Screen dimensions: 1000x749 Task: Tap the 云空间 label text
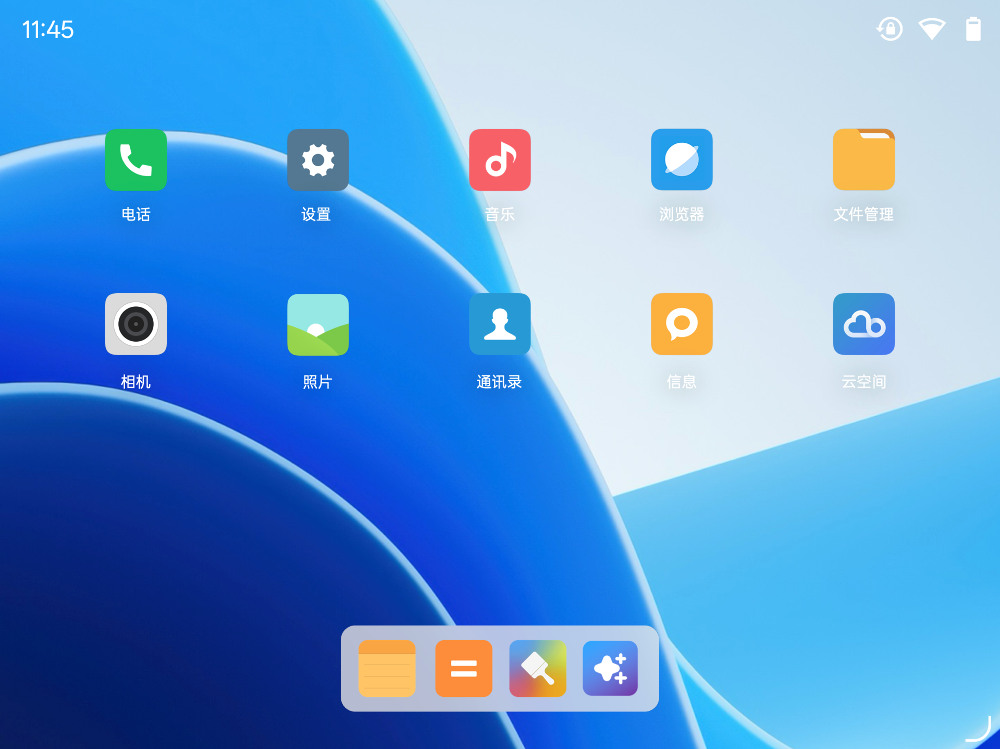[863, 382]
